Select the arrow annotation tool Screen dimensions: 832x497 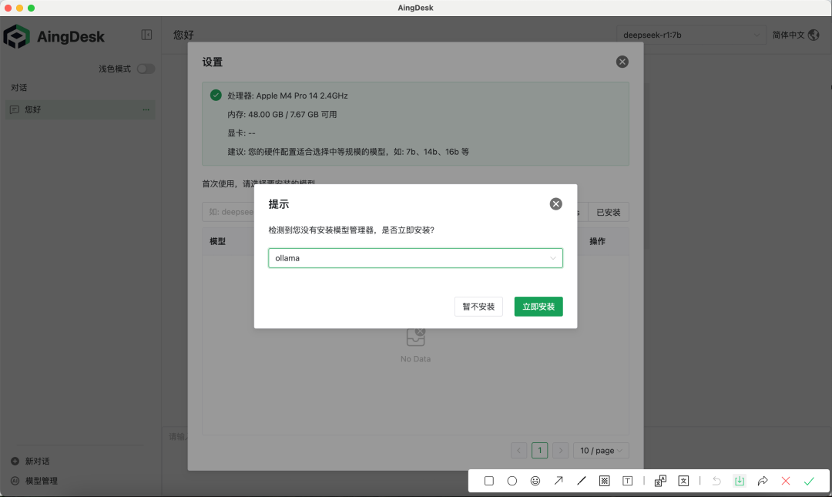coord(559,481)
